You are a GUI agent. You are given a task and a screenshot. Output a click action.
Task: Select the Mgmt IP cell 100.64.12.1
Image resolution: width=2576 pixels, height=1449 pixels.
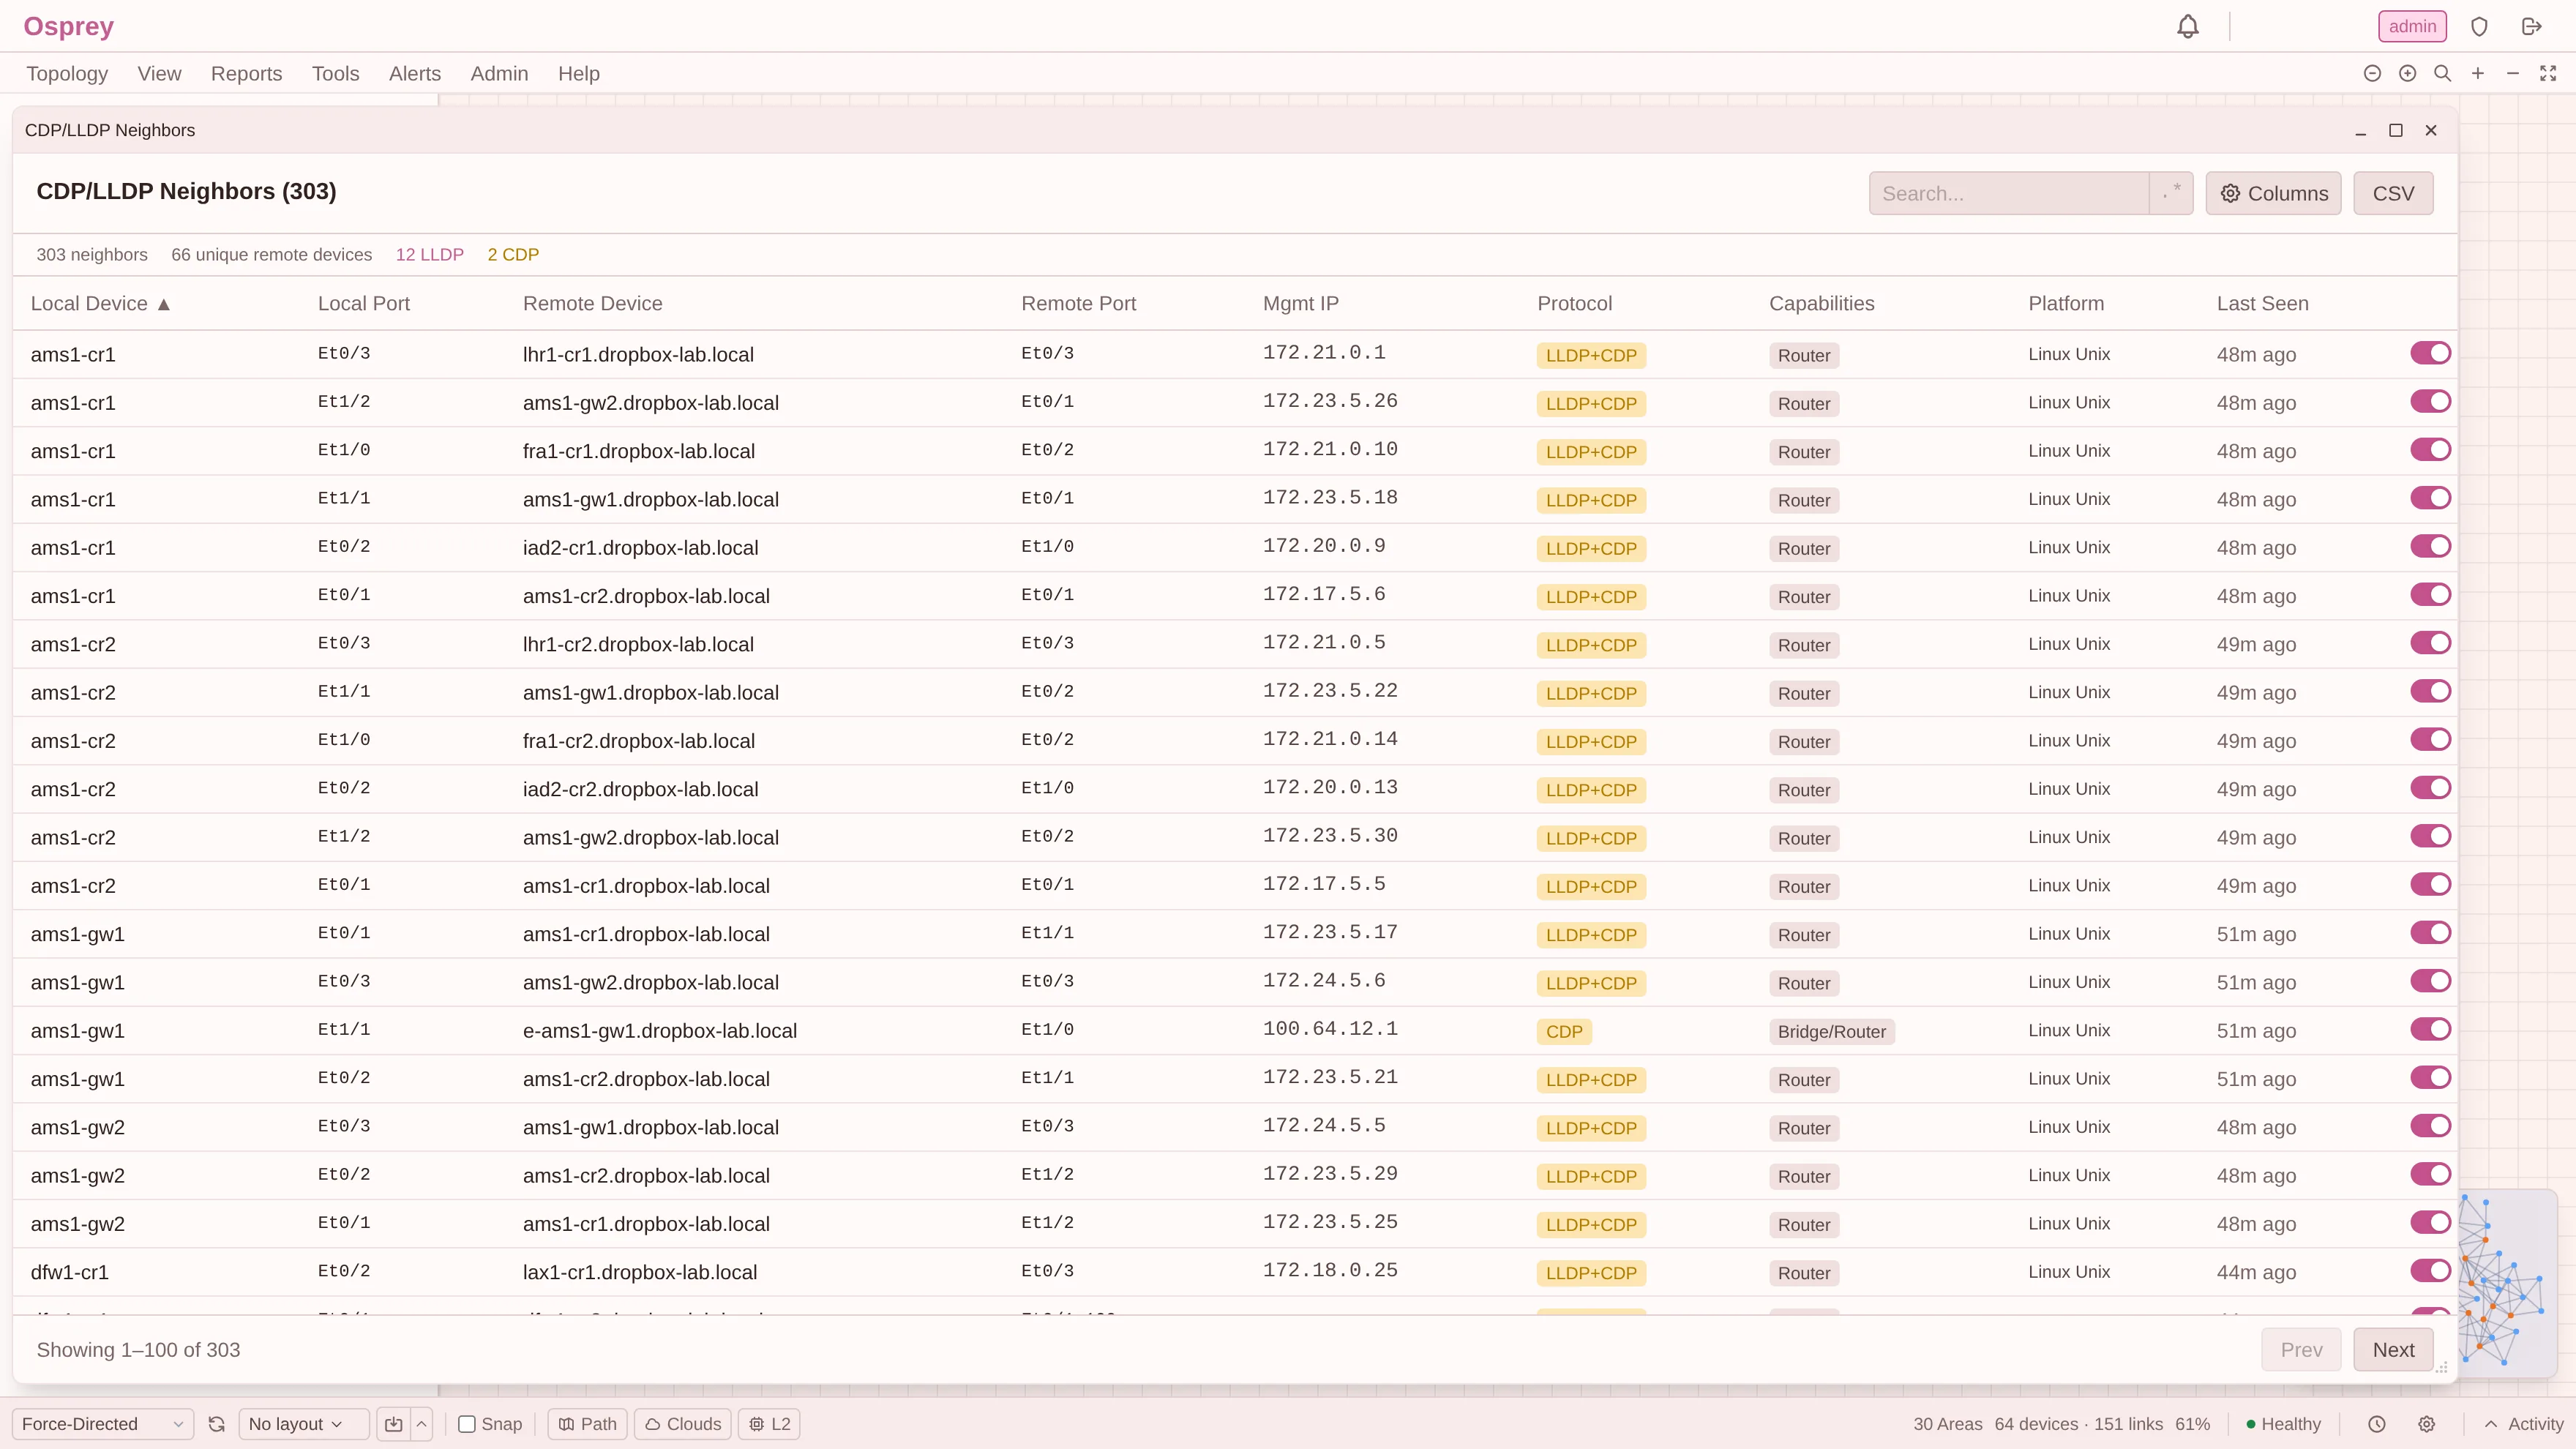[1330, 1029]
